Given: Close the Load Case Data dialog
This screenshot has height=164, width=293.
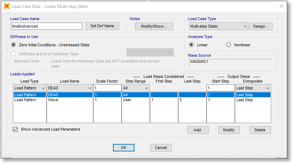Looking at the screenshot, I should tap(280, 6).
